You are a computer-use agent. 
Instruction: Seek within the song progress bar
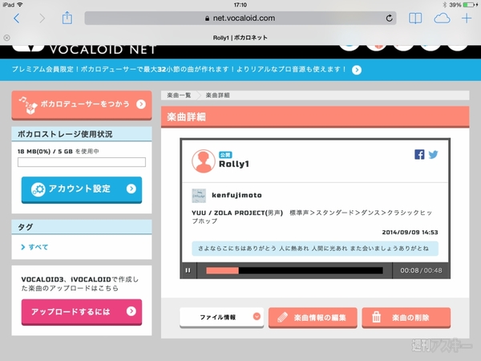click(x=294, y=270)
